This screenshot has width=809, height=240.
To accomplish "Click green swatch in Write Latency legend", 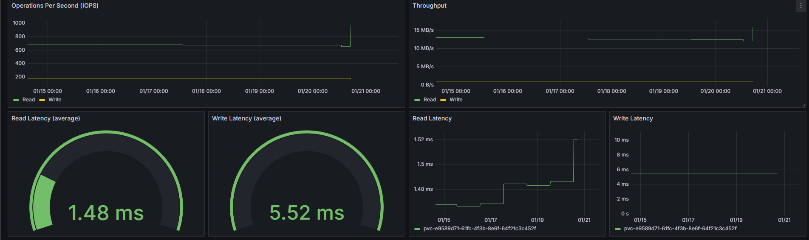I will tap(618, 229).
